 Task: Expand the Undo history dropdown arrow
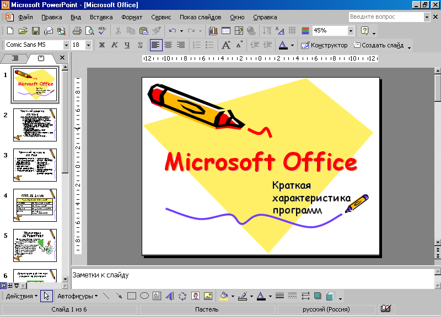[182, 31]
